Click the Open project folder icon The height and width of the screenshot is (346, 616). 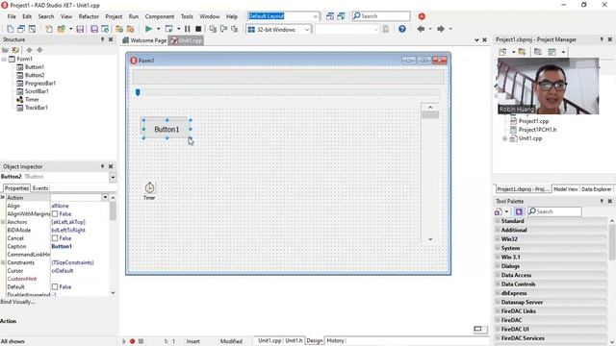tap(62, 29)
